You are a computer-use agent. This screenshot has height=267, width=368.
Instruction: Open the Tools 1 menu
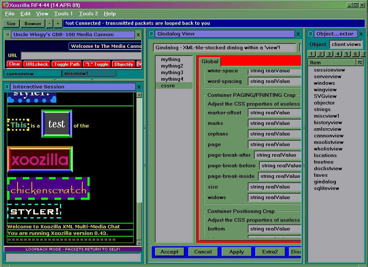point(63,14)
